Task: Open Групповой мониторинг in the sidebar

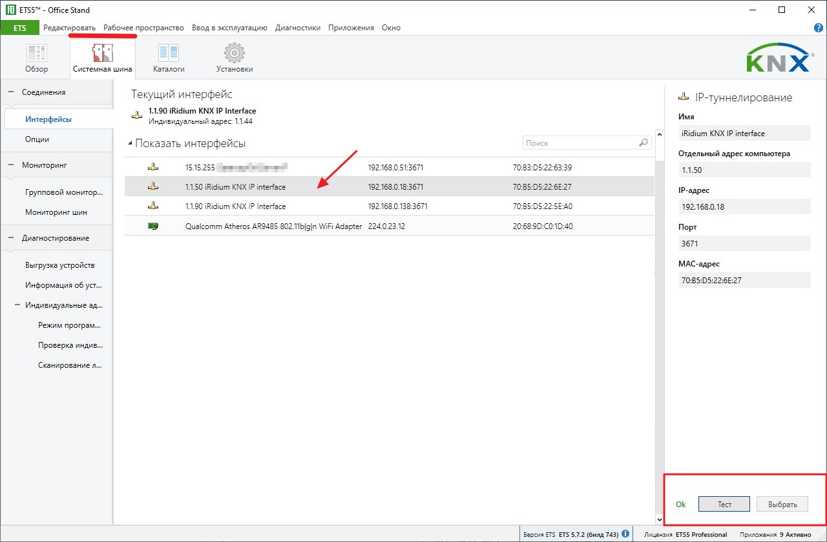Action: 64,192
